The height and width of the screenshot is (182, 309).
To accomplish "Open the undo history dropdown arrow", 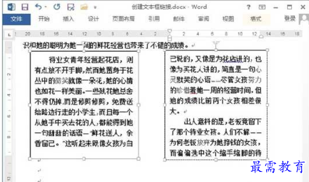I will [x=45, y=7].
